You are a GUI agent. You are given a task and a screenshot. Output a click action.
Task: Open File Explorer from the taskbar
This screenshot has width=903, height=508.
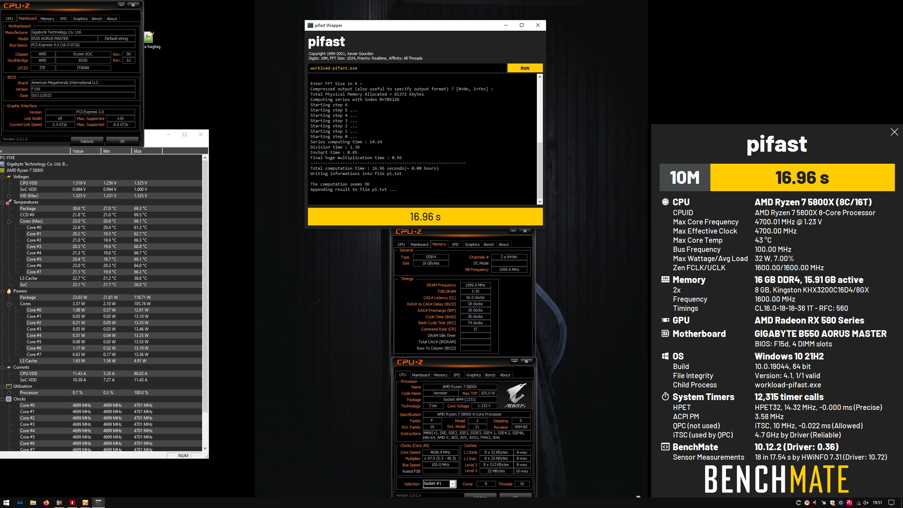tap(33, 503)
